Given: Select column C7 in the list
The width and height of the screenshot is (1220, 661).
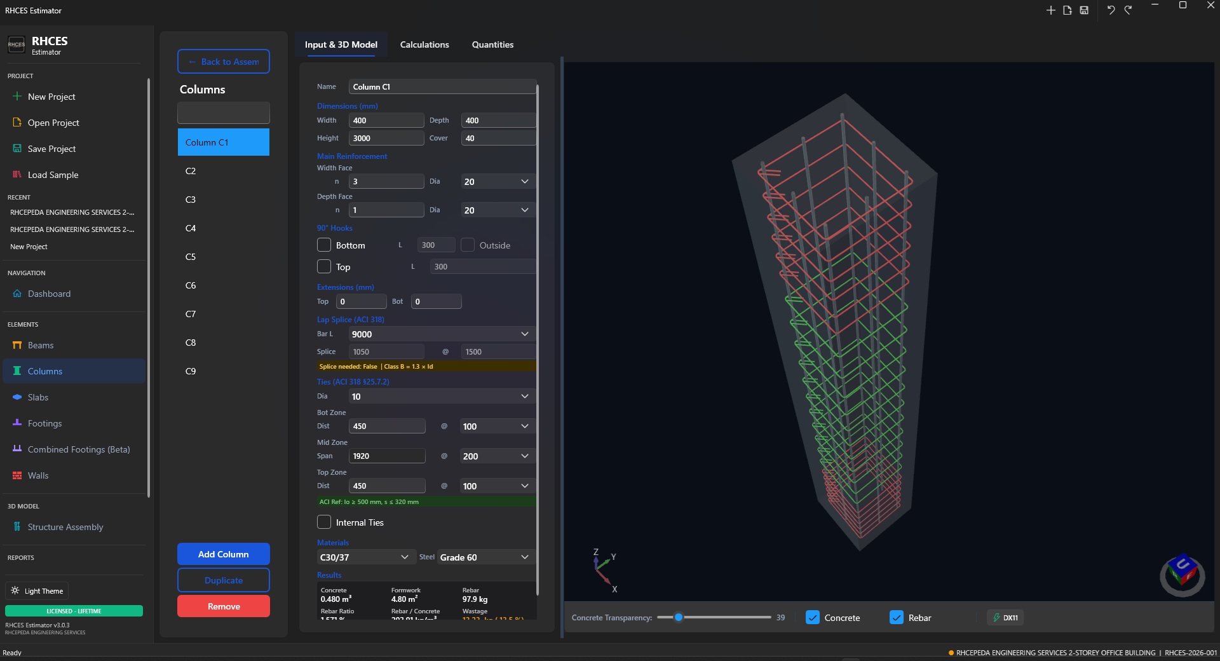Looking at the screenshot, I should [224, 314].
